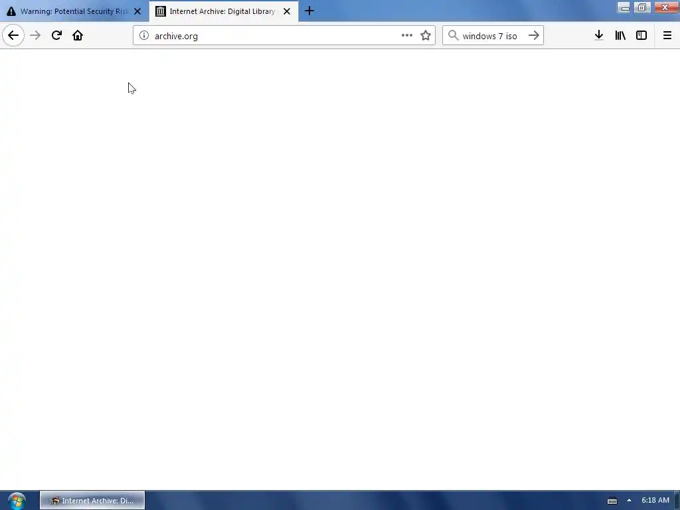Open the Downloads panel
The image size is (680, 510).
coord(599,36)
